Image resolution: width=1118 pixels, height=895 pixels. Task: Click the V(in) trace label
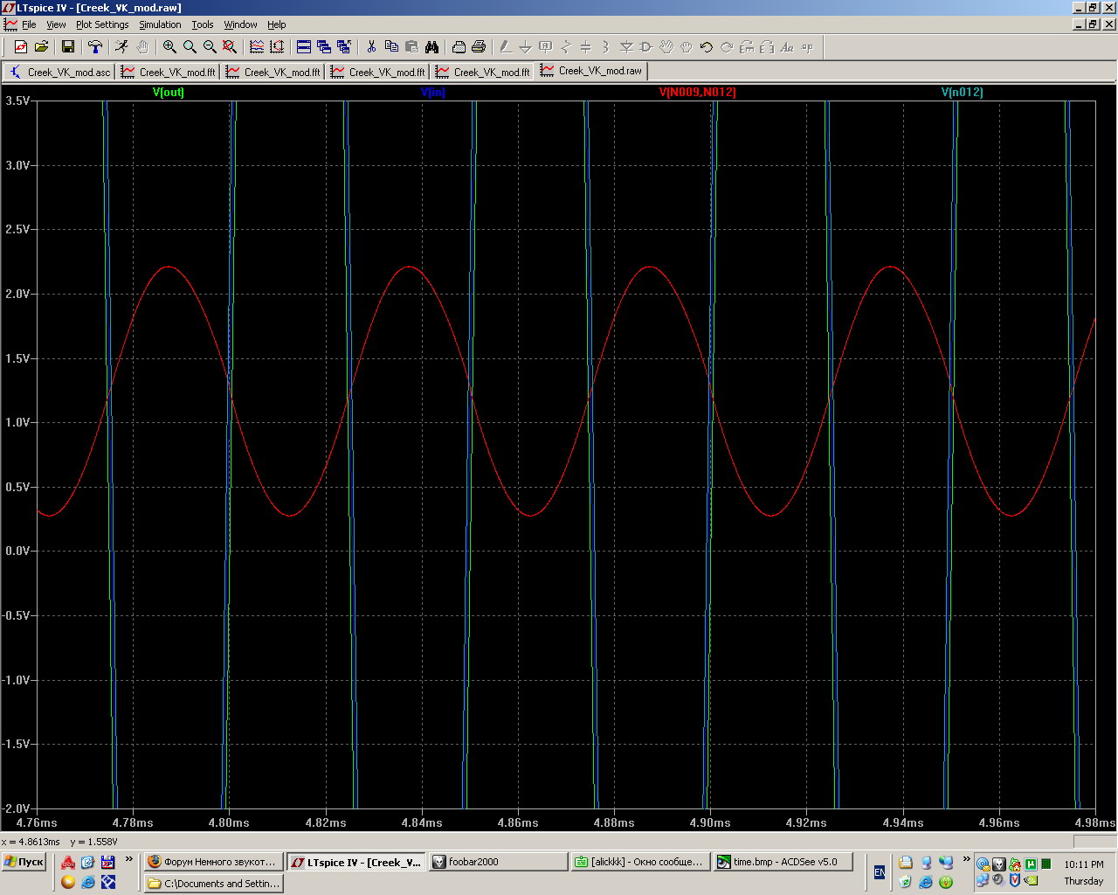pos(432,92)
